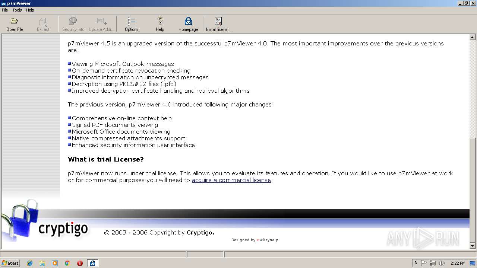The height and width of the screenshot is (268, 477).
Task: Click the Action Center flag tray icon
Action: (424, 263)
